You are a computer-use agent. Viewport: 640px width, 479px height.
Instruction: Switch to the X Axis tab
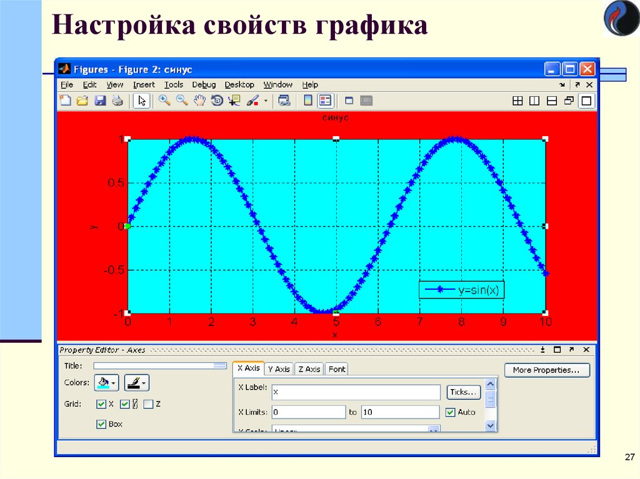pyautogui.click(x=249, y=368)
